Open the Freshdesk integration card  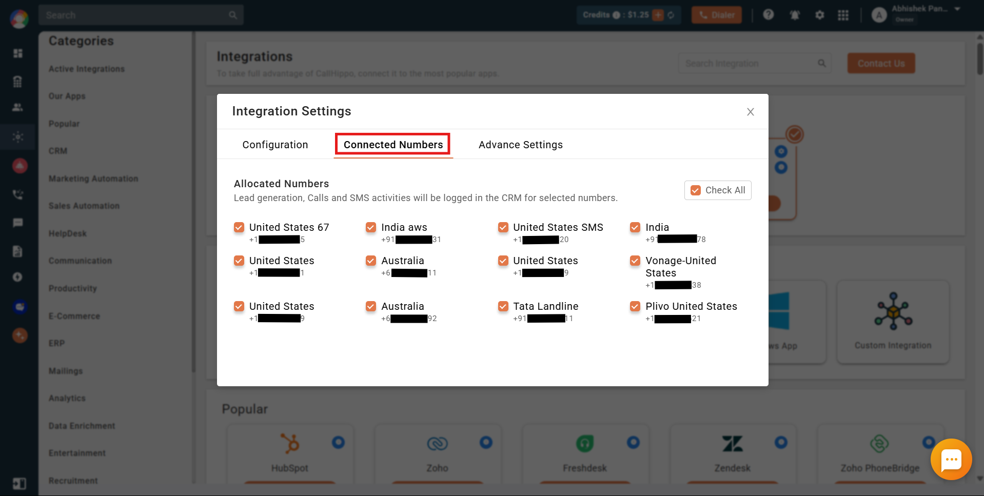585,453
